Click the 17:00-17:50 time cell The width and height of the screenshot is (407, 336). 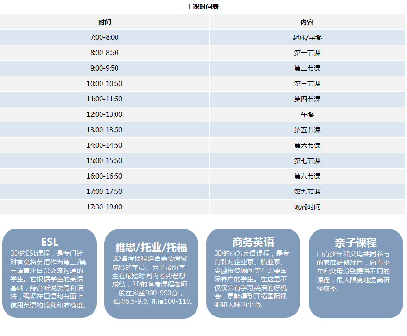click(105, 192)
